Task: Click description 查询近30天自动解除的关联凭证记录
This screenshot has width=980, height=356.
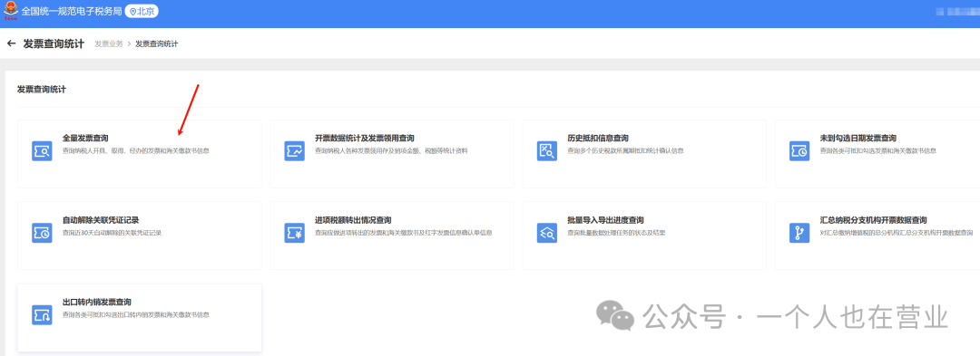Action: (x=112, y=233)
